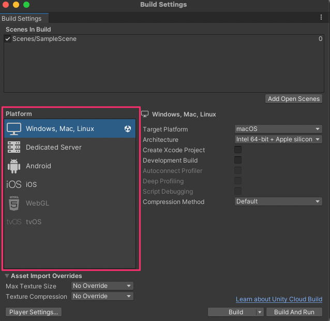Close the window with the red button

click(6, 5)
